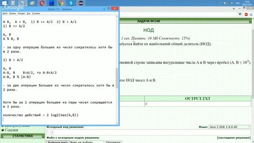
Task: Open Справка menu in Notepad
Action: click(36, 13)
